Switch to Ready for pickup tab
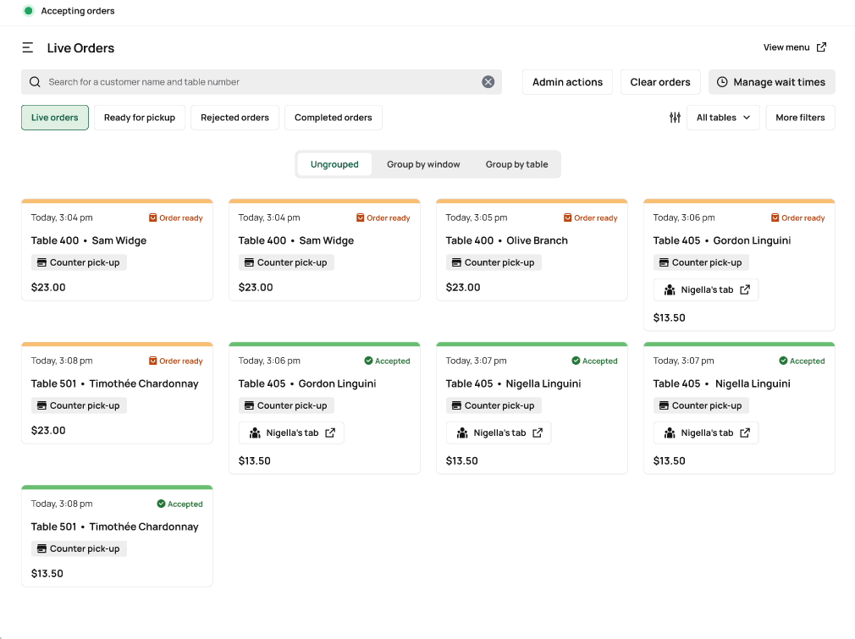This screenshot has height=639, width=855. (140, 118)
